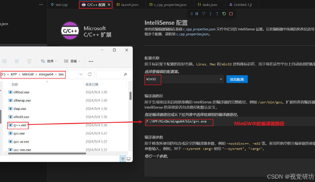
Task: Click the Step Into debug icon
Action: pos(210,14)
